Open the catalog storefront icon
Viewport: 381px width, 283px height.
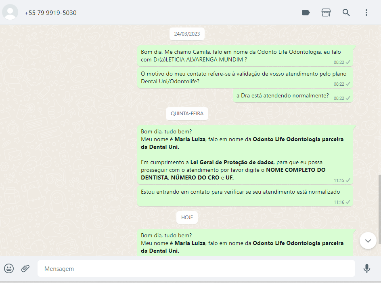(326, 13)
